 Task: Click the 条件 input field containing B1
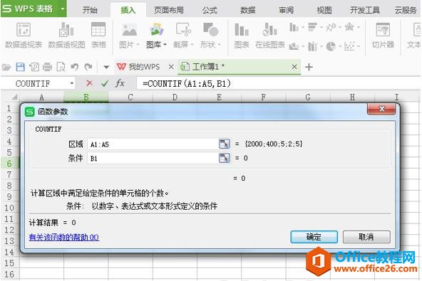[x=153, y=158]
